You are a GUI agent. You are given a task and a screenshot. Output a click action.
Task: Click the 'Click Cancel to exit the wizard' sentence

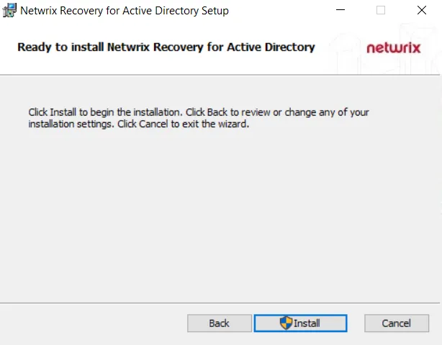pyautogui.click(x=184, y=124)
